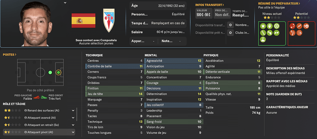Image resolution: width=317 pixels, height=139 pixels.
Task: Expand the Attaquant pivot role dropdown
Action: (x=73, y=132)
